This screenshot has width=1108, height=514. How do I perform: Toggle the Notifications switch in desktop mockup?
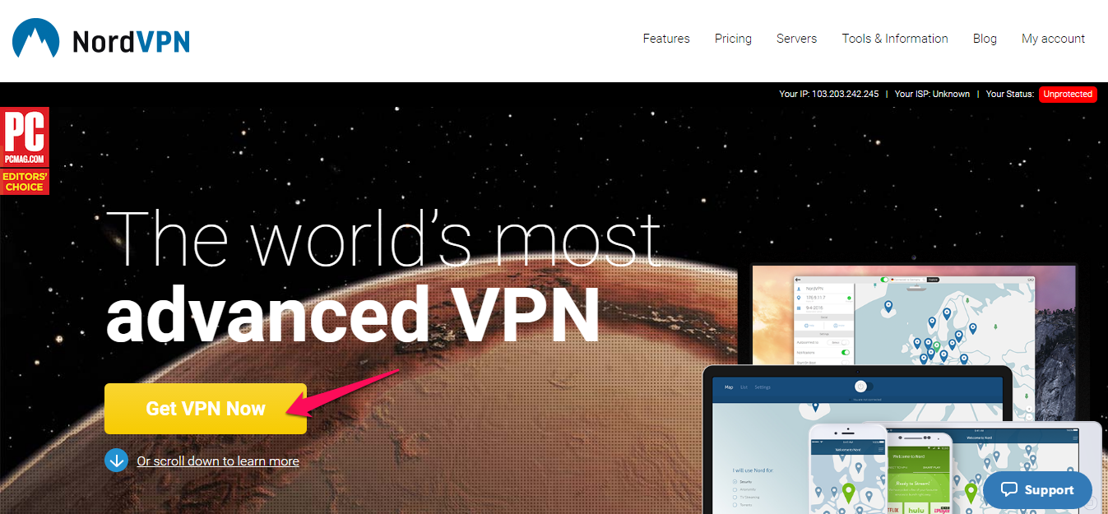(846, 352)
